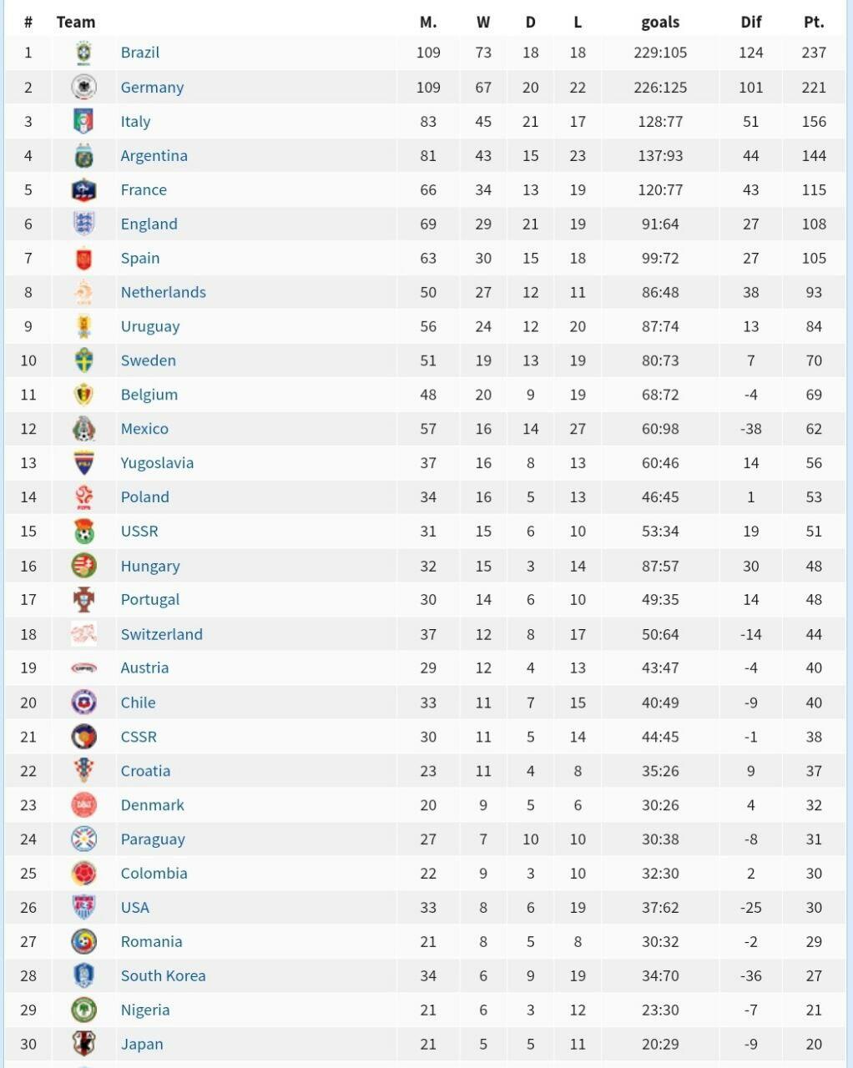Open the Yugoslavia team link

click(x=157, y=463)
